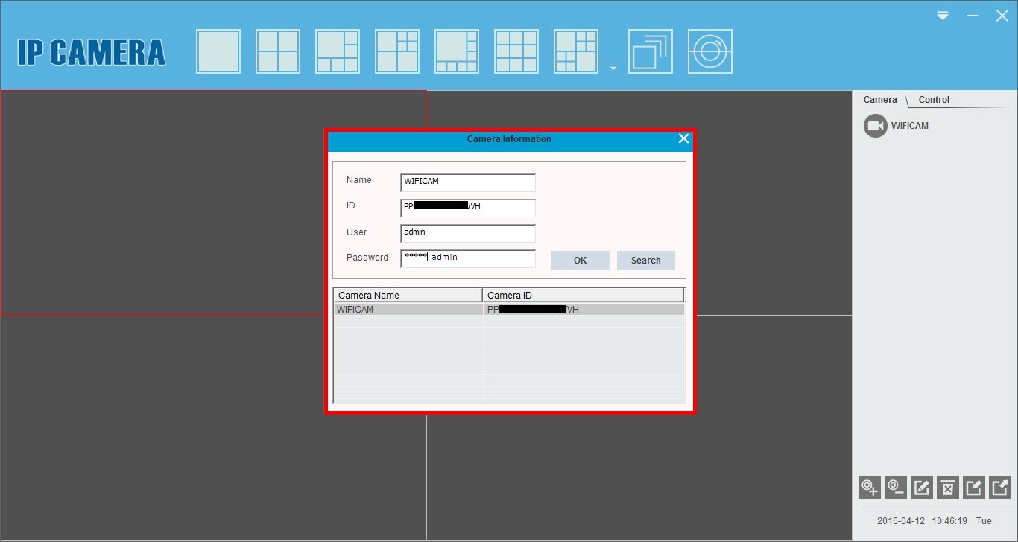
Task: Open the extra layouts dropdown arrow
Action: pyautogui.click(x=613, y=66)
